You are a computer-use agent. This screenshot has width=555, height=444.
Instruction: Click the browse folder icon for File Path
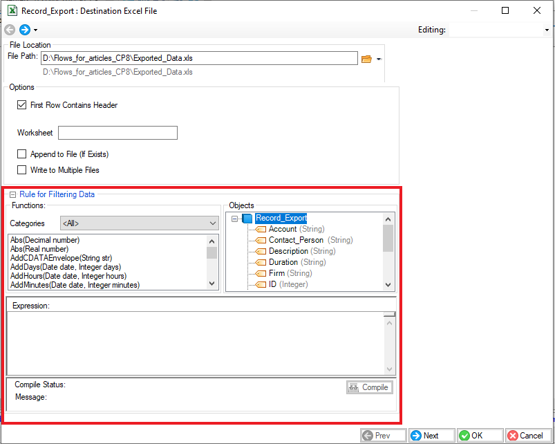(366, 59)
